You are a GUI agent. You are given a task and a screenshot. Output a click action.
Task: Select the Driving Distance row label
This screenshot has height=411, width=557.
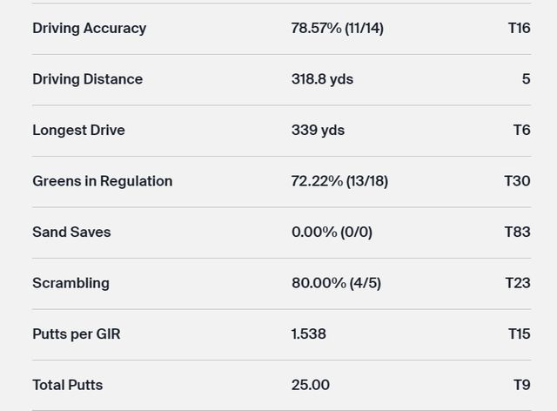click(87, 79)
